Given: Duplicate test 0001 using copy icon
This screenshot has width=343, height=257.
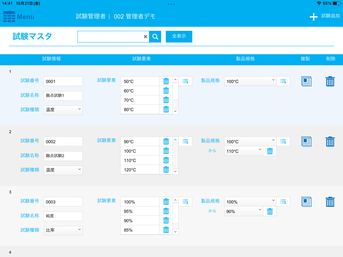Looking at the screenshot, I should click(306, 81).
